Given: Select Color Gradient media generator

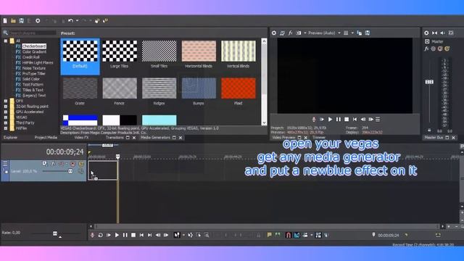Looking at the screenshot, I should (34, 51).
